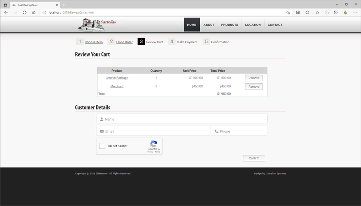361x206 pixels.
Task: Add this page to favorites star icon
Action: (288, 12)
